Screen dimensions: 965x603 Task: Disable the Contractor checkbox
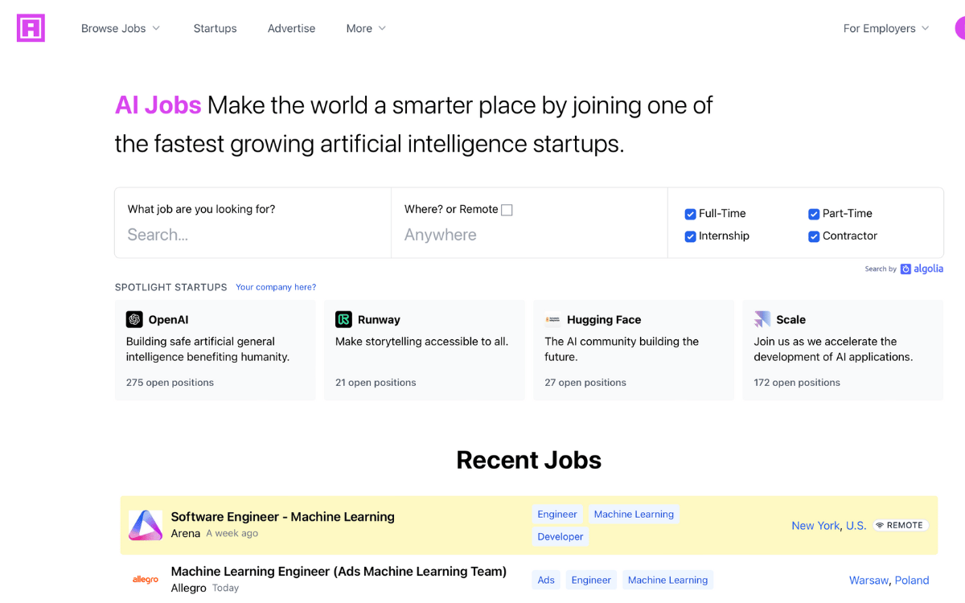814,236
